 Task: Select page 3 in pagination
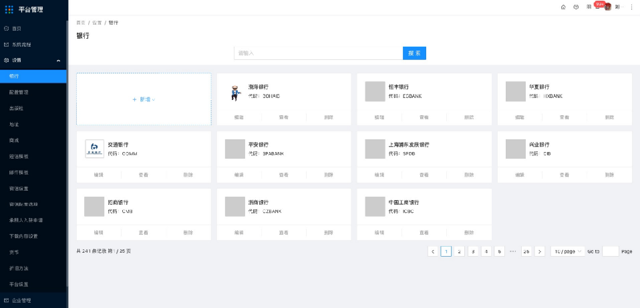473,252
